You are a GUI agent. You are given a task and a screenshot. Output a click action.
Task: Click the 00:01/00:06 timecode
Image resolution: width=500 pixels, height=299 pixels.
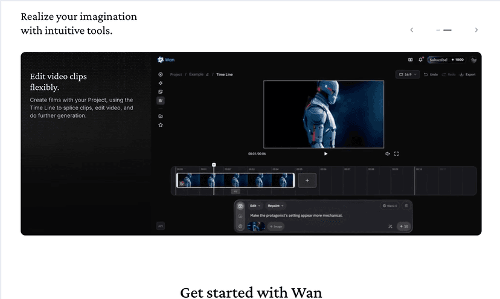pyautogui.click(x=257, y=154)
